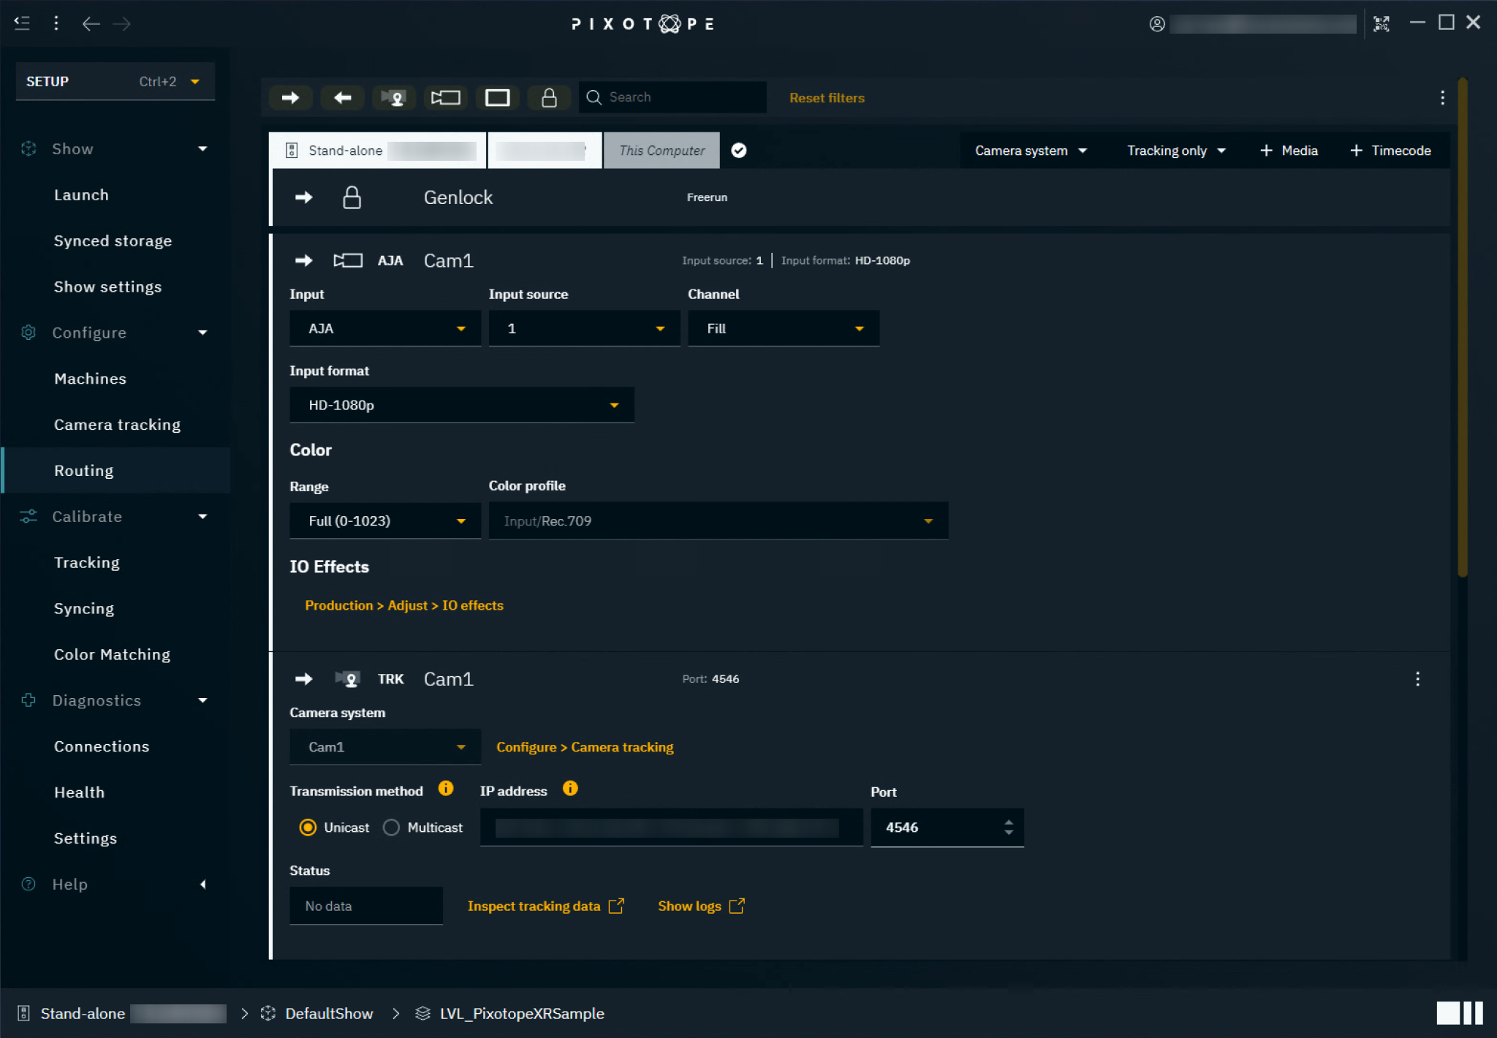Toggle the tracking camera filter icon
1497x1038 pixels.
(394, 97)
